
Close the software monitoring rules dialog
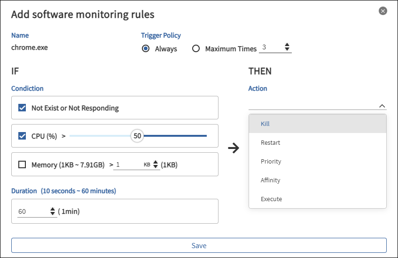(383, 11)
